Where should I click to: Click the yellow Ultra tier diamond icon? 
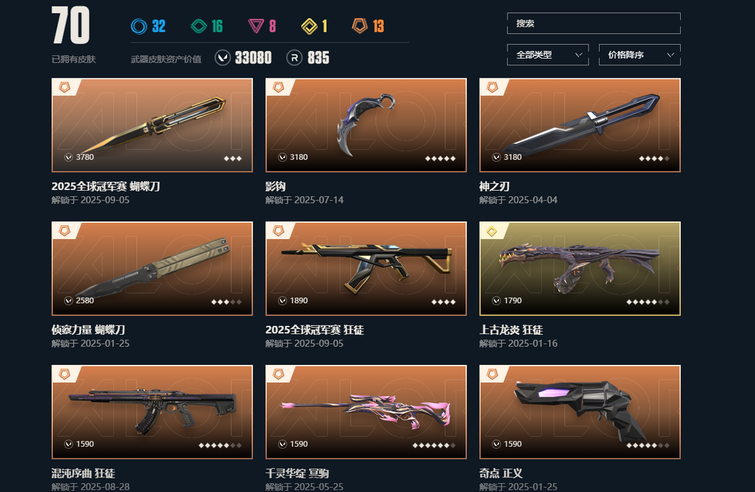pos(309,26)
